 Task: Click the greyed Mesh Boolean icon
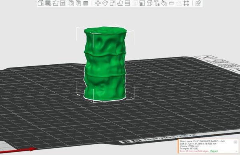coord(135,3)
